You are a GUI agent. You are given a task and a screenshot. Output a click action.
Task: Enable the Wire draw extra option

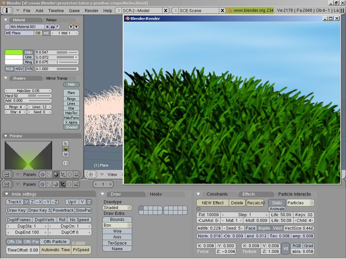point(117,231)
